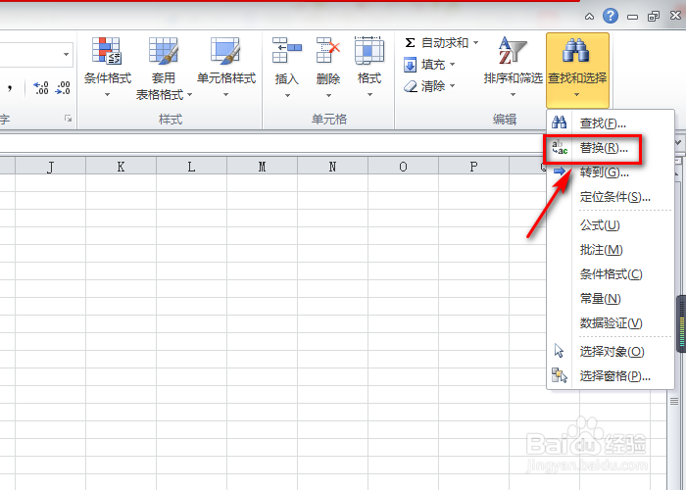Select Replace (替换(R)...) menu item
Image resolution: width=686 pixels, height=490 pixels.
point(611,148)
